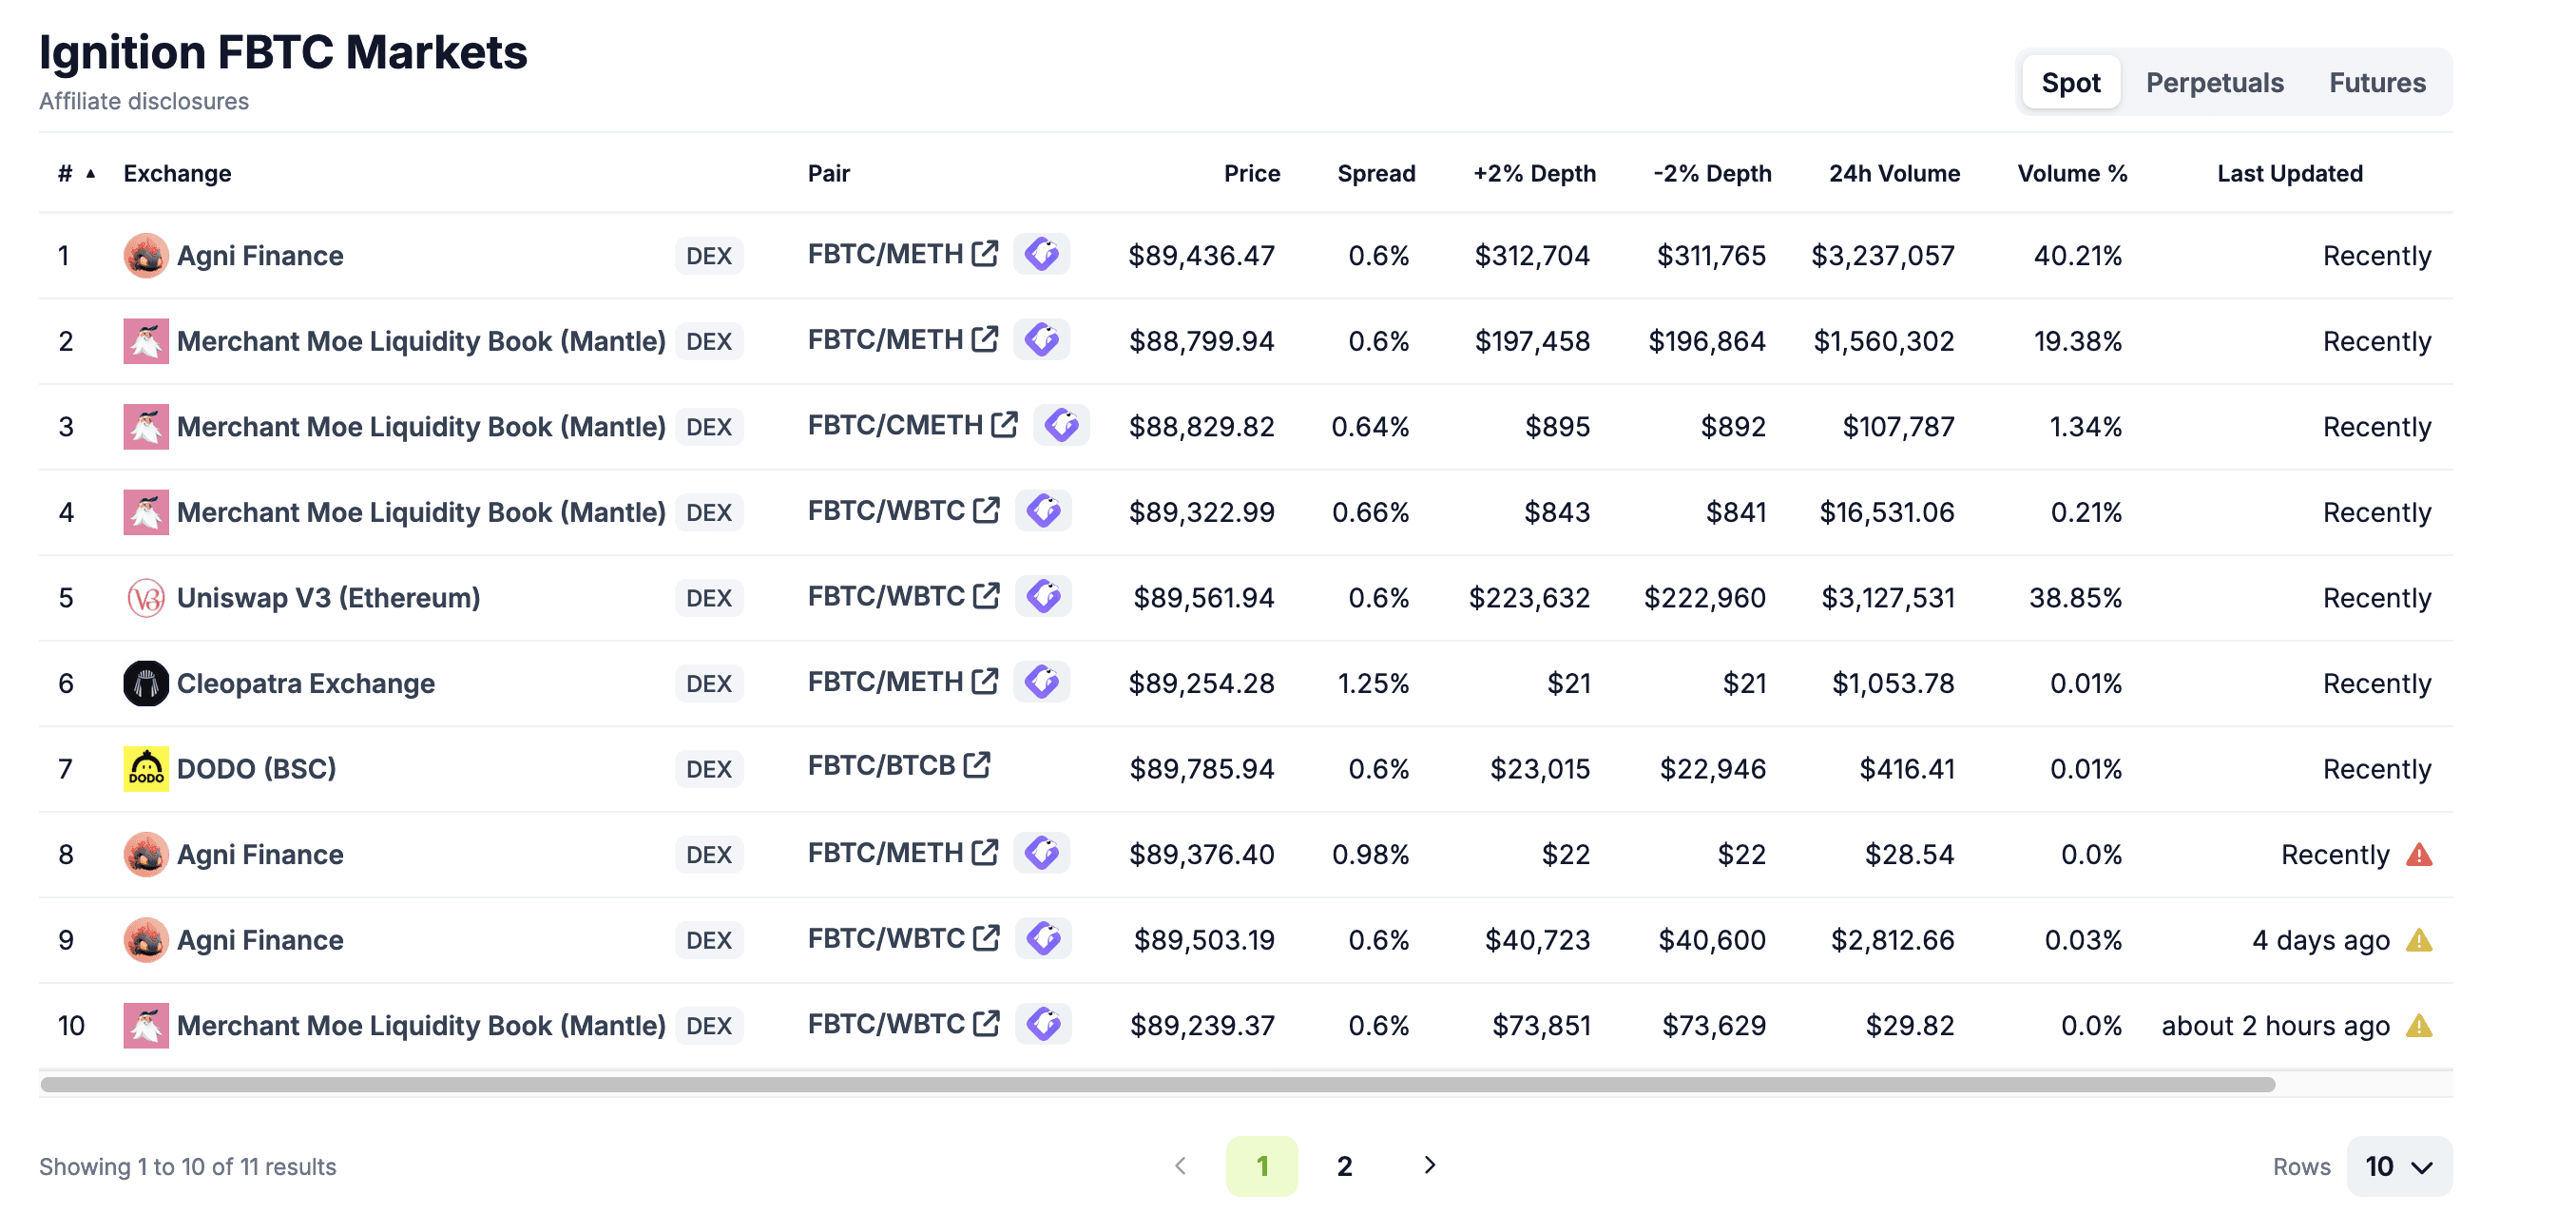Sort by the # column arrow
This screenshot has width=2576, height=1232.
(x=91, y=174)
